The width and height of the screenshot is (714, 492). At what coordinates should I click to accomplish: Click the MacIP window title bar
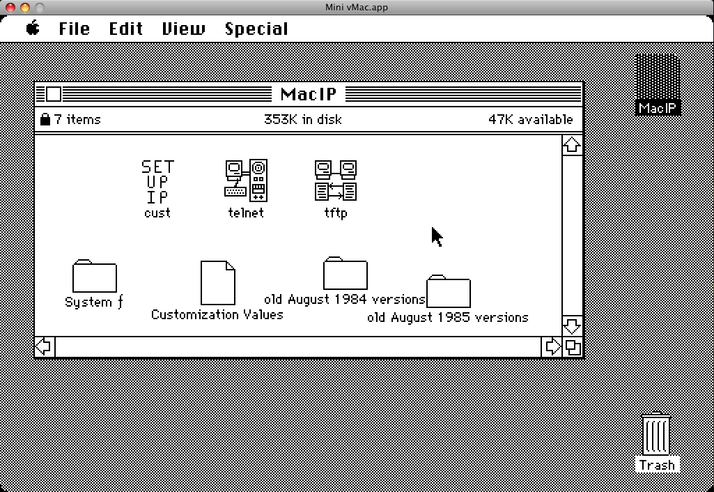click(x=309, y=94)
